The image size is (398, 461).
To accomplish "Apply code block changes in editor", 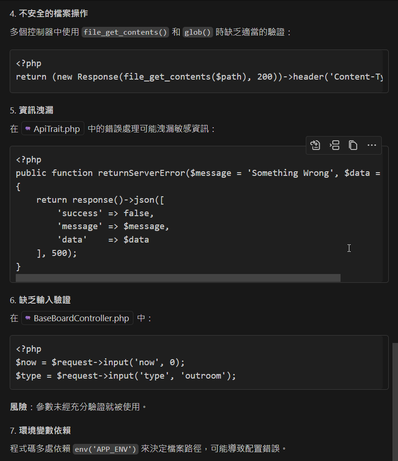I will tap(315, 145).
